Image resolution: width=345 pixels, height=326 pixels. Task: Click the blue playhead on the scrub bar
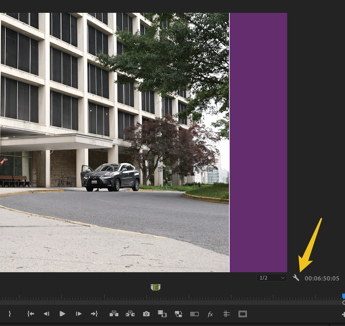(x=343, y=296)
